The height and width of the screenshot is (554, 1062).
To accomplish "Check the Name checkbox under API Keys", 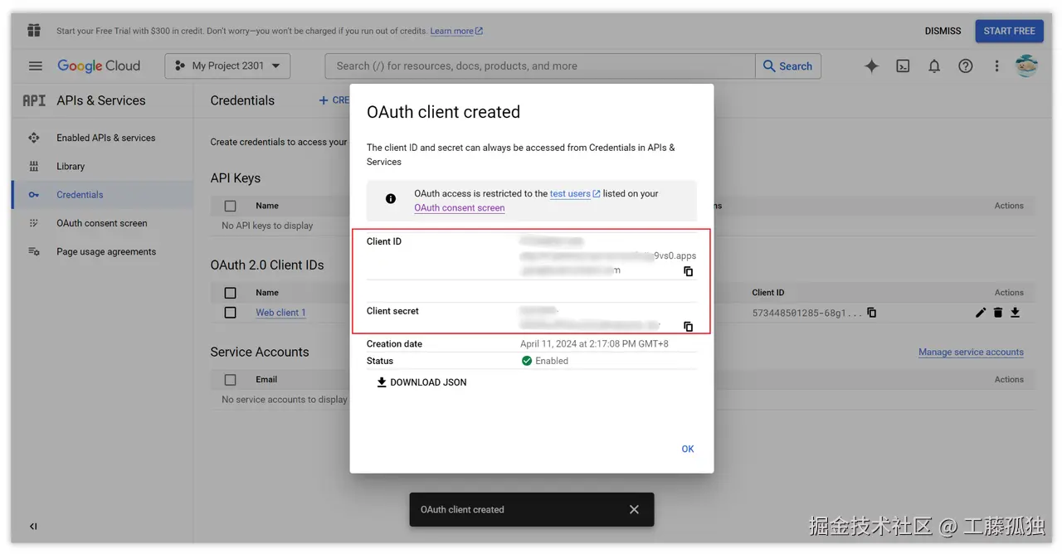I will tap(230, 205).
